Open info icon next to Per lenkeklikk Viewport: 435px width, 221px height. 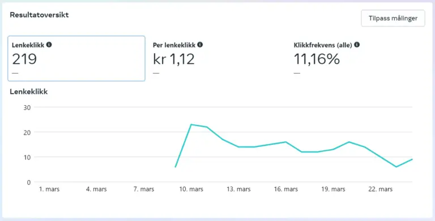point(200,45)
